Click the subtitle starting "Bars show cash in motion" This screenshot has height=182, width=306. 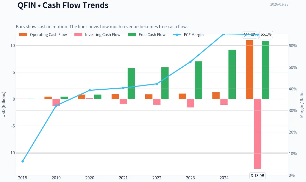pyautogui.click(x=102, y=27)
